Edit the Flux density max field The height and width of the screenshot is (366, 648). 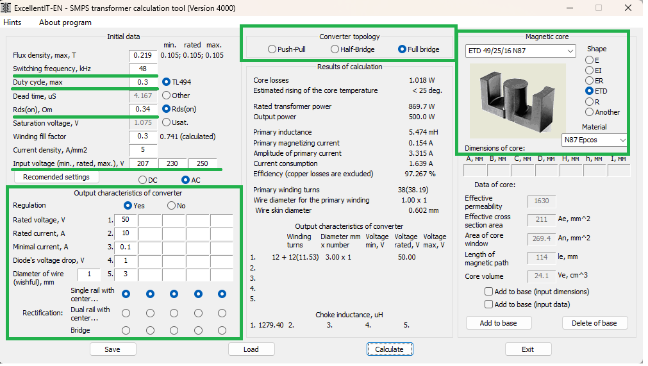(143, 55)
